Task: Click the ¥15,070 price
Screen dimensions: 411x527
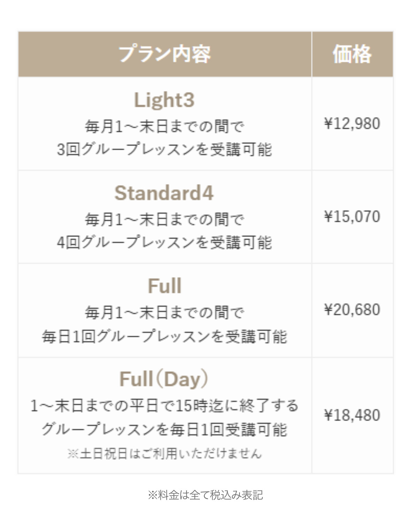Action: [x=352, y=217]
